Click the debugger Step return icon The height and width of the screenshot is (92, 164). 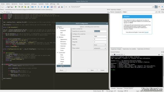42,7
